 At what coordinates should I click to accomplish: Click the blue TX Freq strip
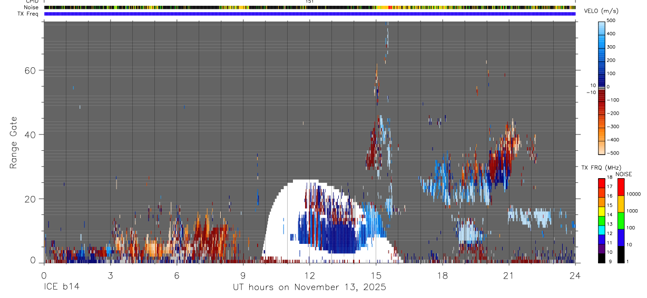[x=310, y=14]
